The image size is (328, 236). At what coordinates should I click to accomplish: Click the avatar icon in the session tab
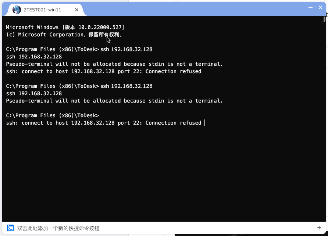point(17,10)
